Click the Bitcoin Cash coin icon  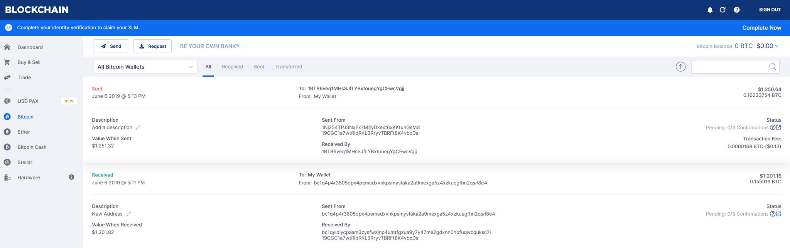click(7, 147)
